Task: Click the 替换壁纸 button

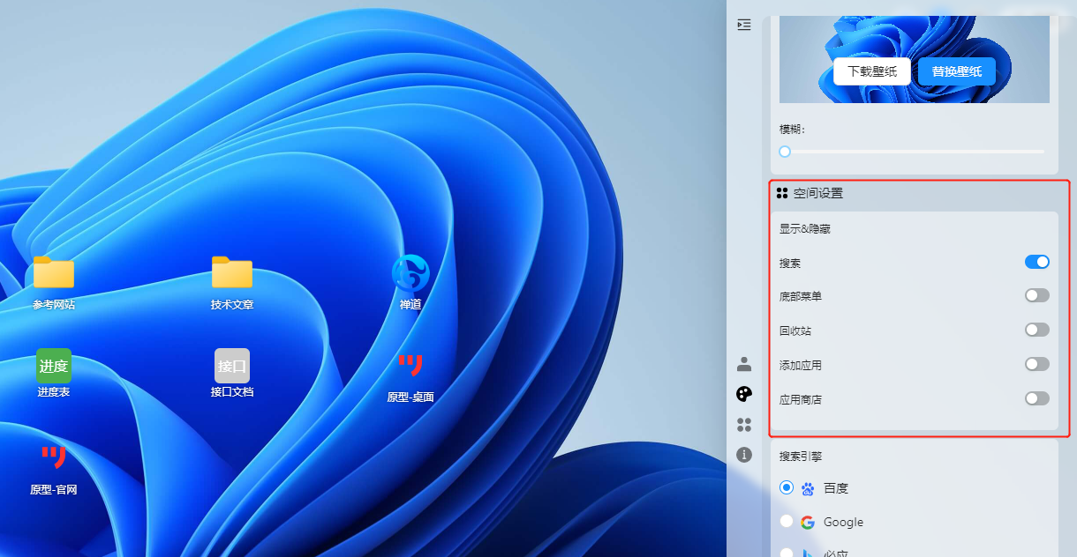Action: click(957, 71)
